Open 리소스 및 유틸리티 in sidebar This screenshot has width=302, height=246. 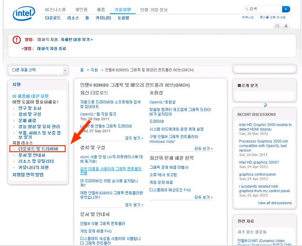(x=36, y=161)
